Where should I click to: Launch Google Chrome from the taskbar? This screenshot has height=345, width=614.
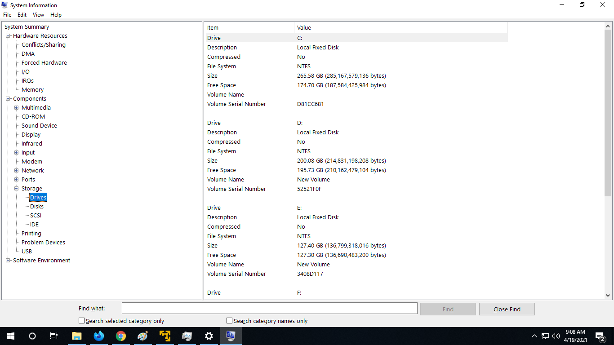coord(120,336)
